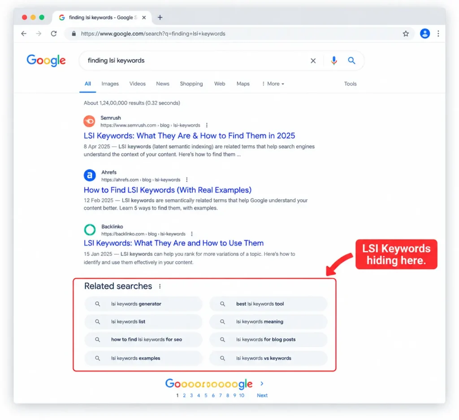Click the ahrefs.com breadcrumb URL
This screenshot has width=459, height=420.
[x=141, y=180]
